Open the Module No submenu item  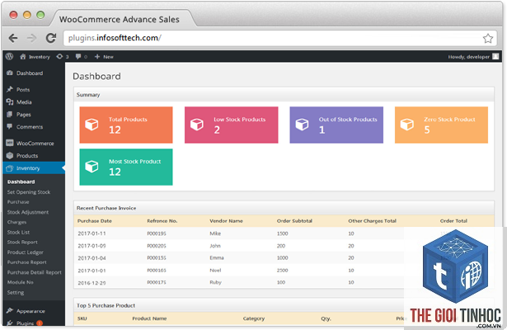pyautogui.click(x=21, y=282)
